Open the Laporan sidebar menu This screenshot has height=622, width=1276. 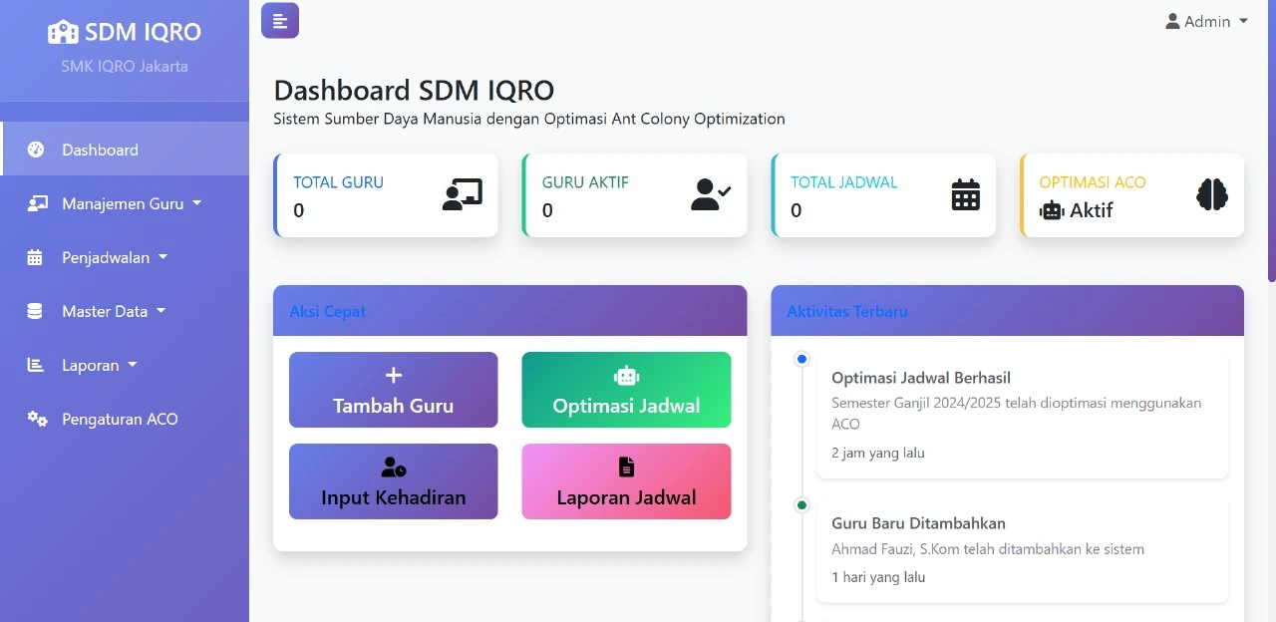point(125,365)
